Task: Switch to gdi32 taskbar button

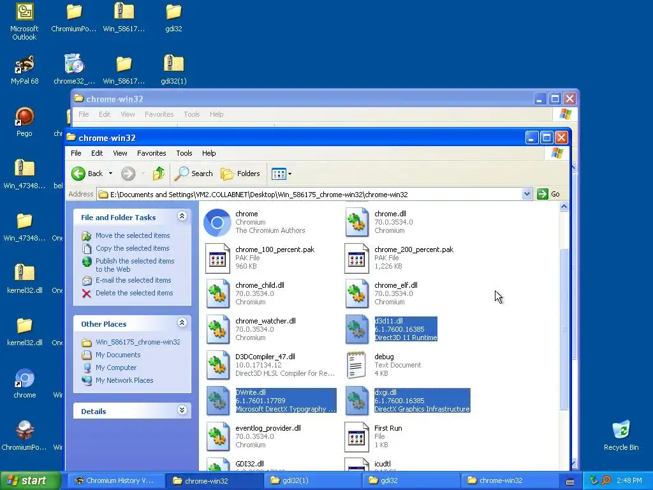Action: (x=411, y=480)
